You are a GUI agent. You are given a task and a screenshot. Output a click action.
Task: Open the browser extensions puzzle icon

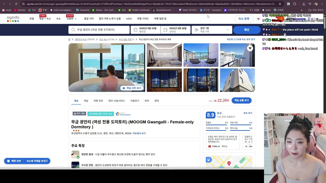295,4
